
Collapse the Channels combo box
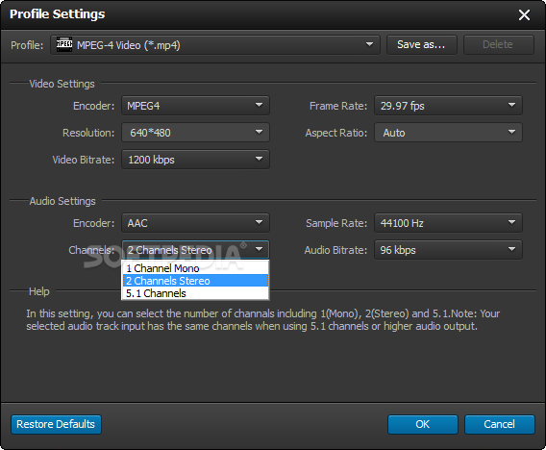(x=195, y=250)
